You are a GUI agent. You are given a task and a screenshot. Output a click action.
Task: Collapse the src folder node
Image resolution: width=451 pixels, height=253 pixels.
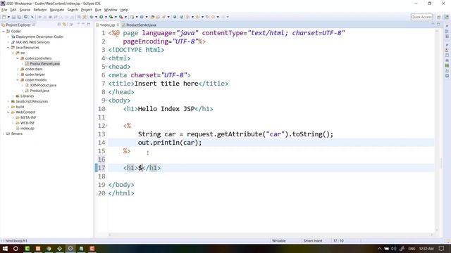[13, 53]
